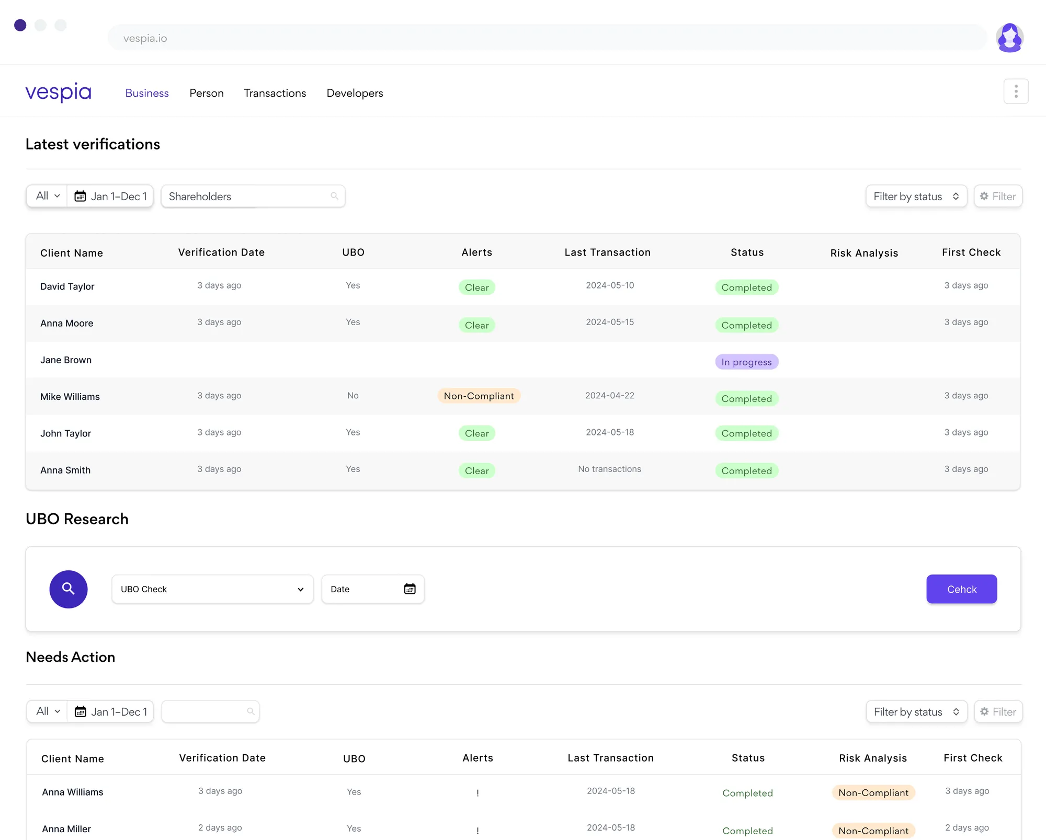
Task: Click Anna Miller's 2 days ago verification date
Action: click(x=220, y=827)
